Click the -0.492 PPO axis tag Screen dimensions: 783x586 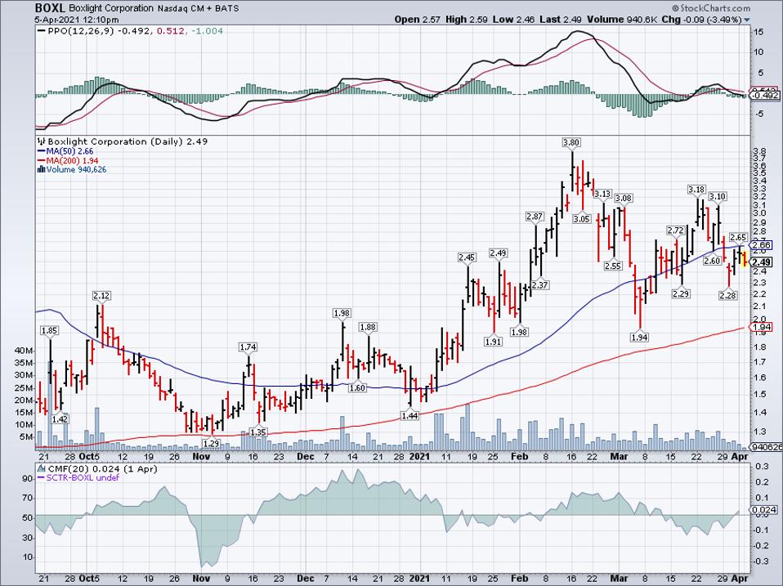pos(763,96)
